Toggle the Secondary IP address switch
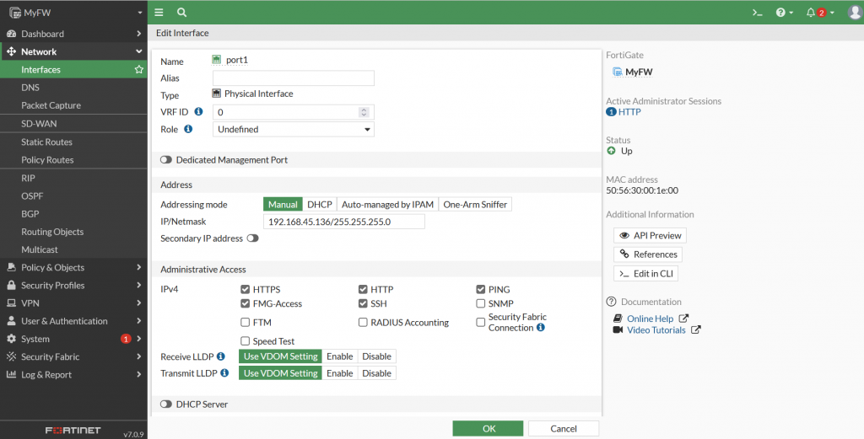 (253, 238)
